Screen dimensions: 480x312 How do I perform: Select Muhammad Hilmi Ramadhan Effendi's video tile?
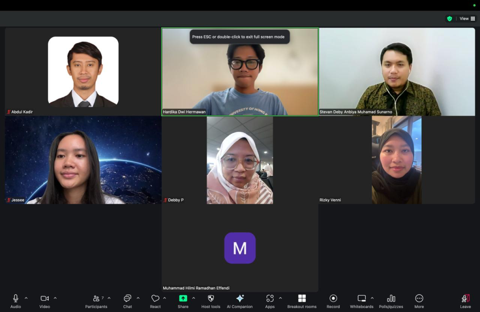click(240, 248)
